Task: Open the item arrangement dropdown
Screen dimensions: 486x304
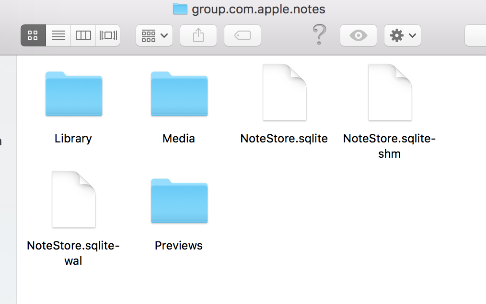Action: (x=154, y=35)
